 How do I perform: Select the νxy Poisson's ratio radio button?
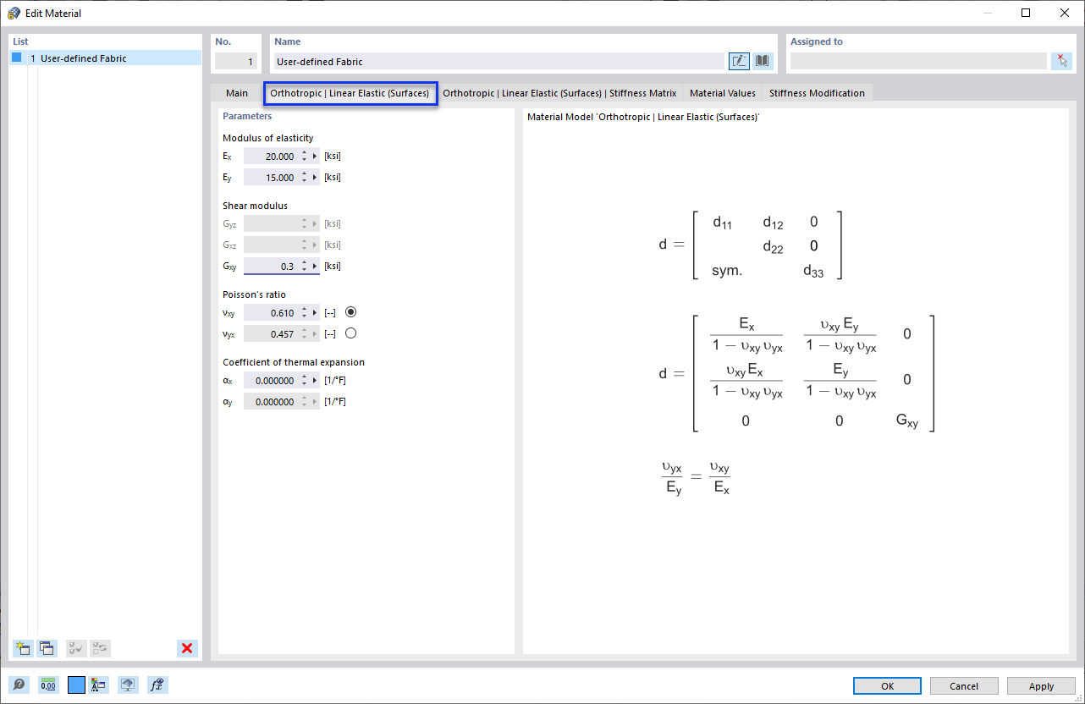tap(351, 312)
